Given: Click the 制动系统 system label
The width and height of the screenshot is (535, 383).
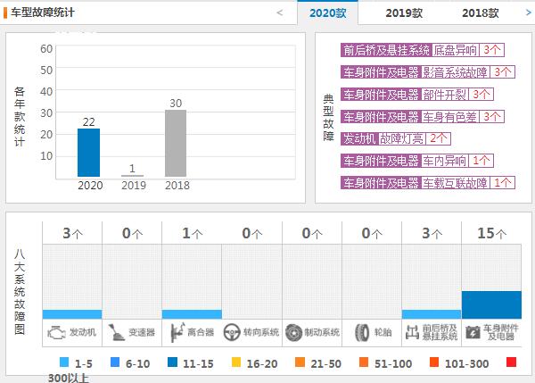Looking at the screenshot, I should 322,332.
